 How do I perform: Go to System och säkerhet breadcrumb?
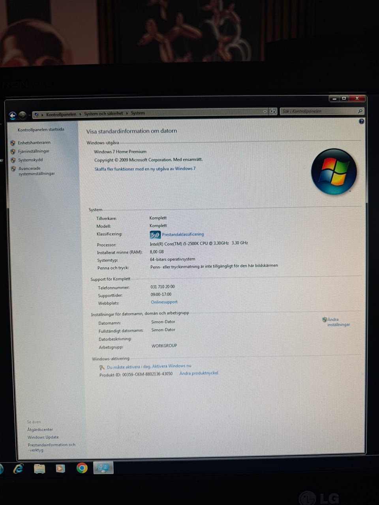(103, 114)
